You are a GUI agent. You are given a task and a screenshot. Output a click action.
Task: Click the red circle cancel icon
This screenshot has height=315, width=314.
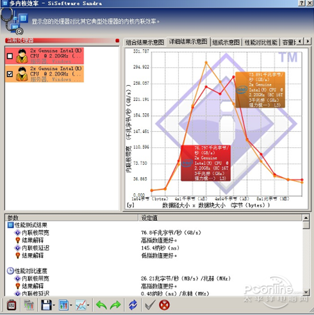[164, 305]
